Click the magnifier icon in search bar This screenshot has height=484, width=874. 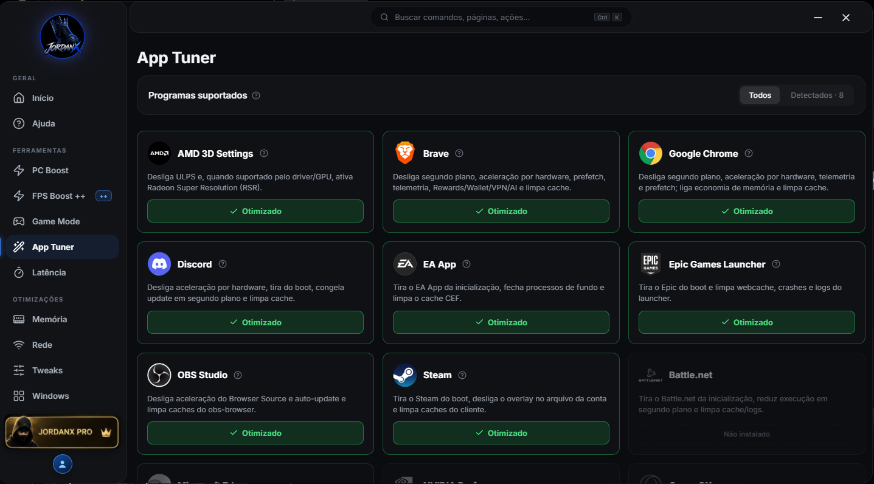click(384, 17)
